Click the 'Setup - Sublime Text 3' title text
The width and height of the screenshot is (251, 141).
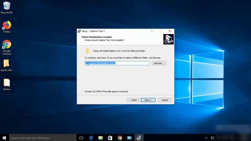pos(93,31)
